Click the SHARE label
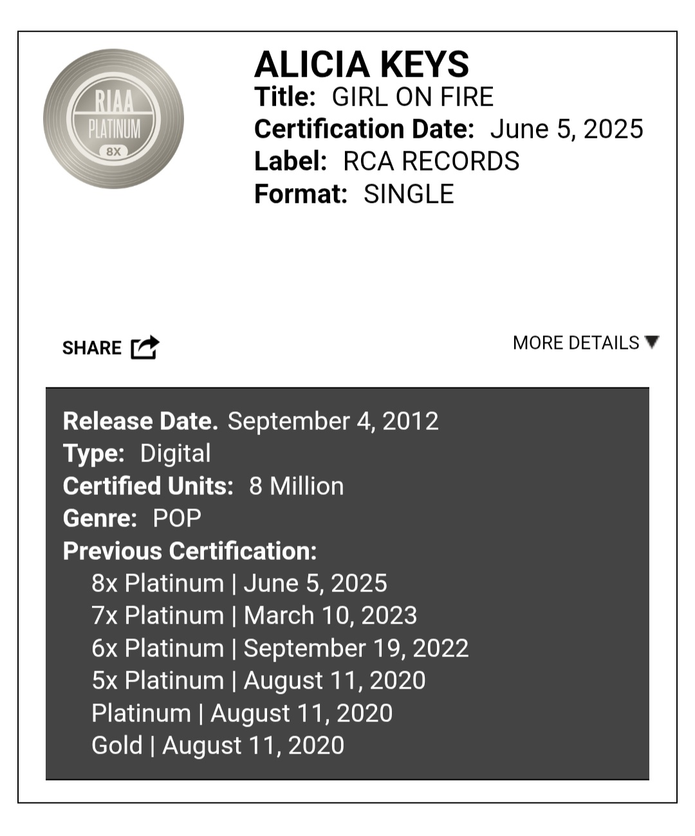The image size is (695, 836). click(92, 348)
